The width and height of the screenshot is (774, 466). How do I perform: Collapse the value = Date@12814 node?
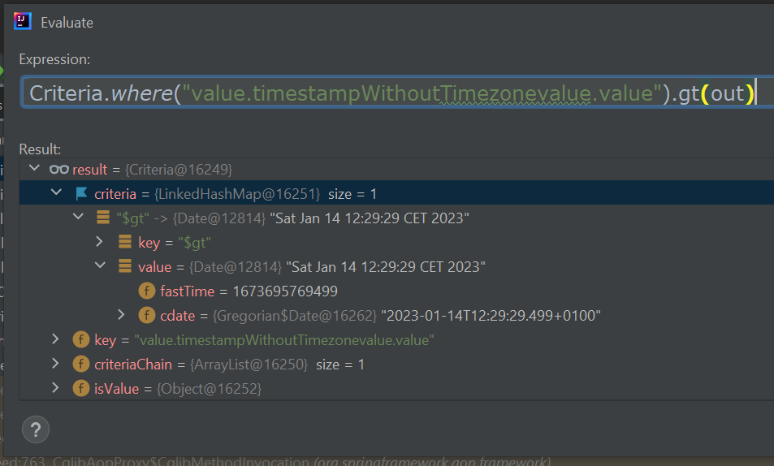[x=100, y=265]
